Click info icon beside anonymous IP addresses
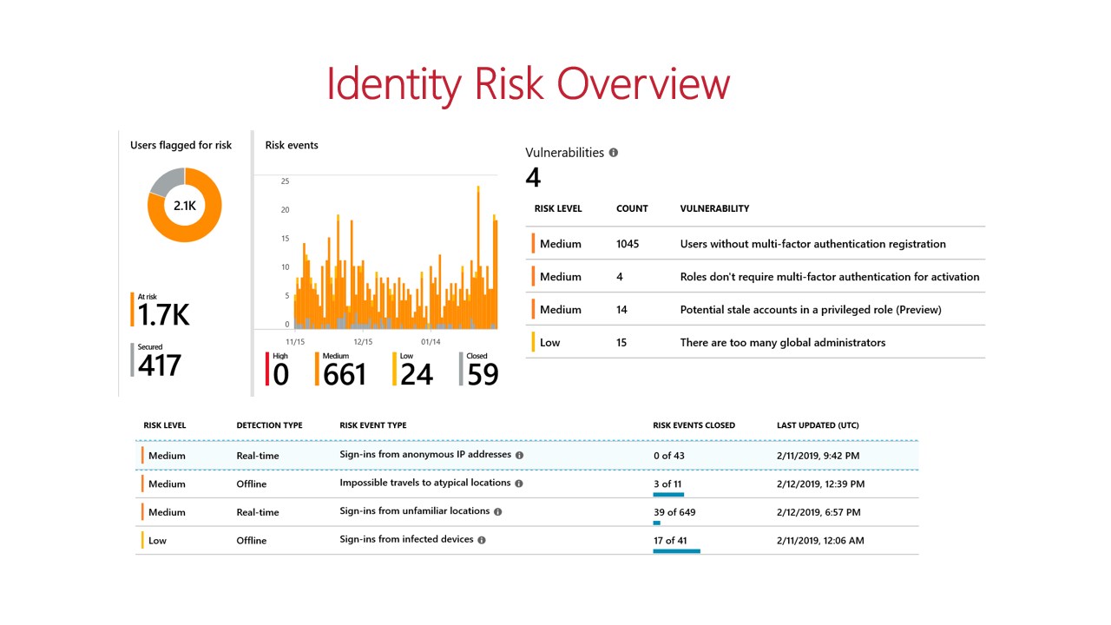This screenshot has height=625, width=1111. tap(520, 455)
